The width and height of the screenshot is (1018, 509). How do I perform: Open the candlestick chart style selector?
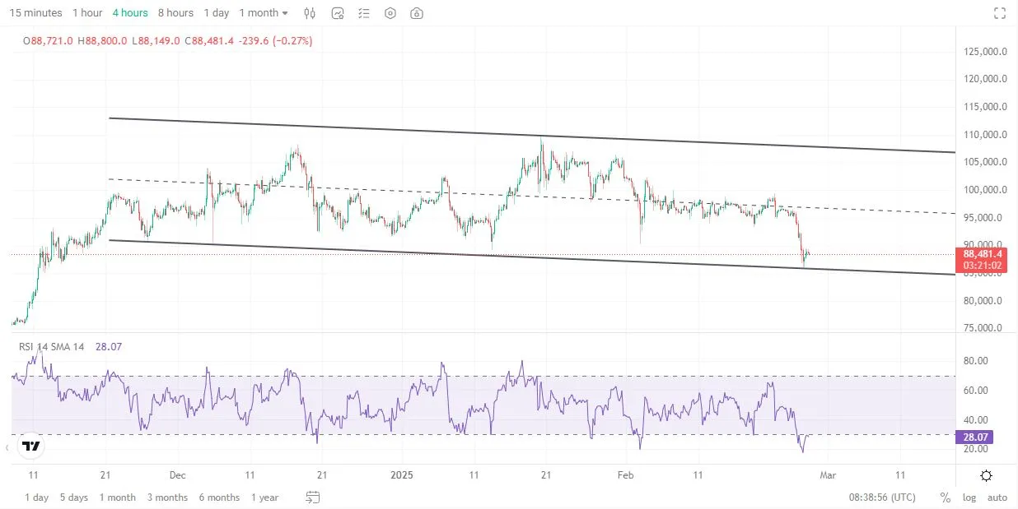(x=310, y=13)
